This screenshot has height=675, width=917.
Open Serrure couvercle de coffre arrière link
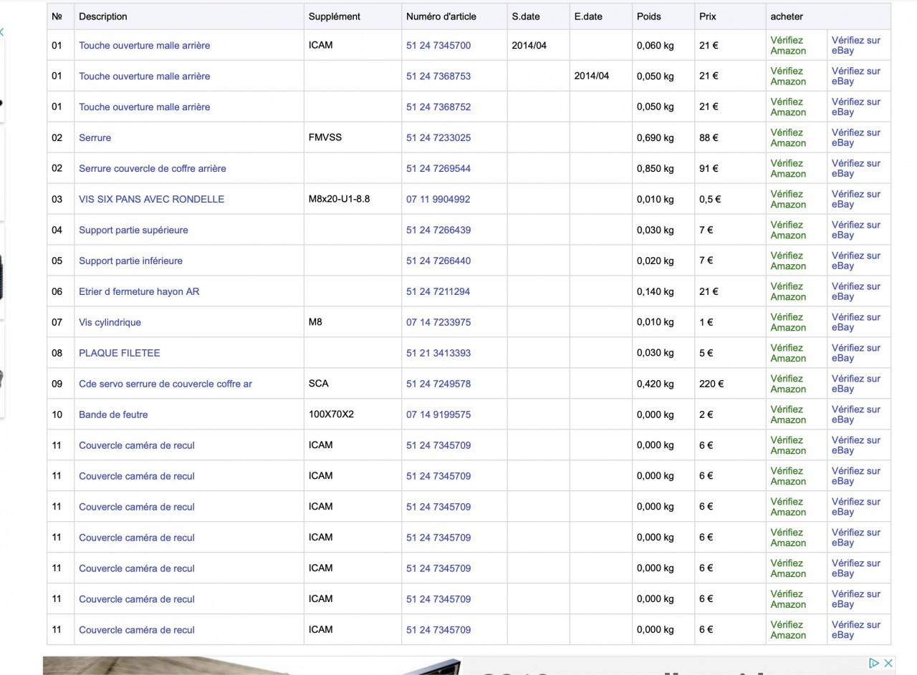tap(153, 168)
